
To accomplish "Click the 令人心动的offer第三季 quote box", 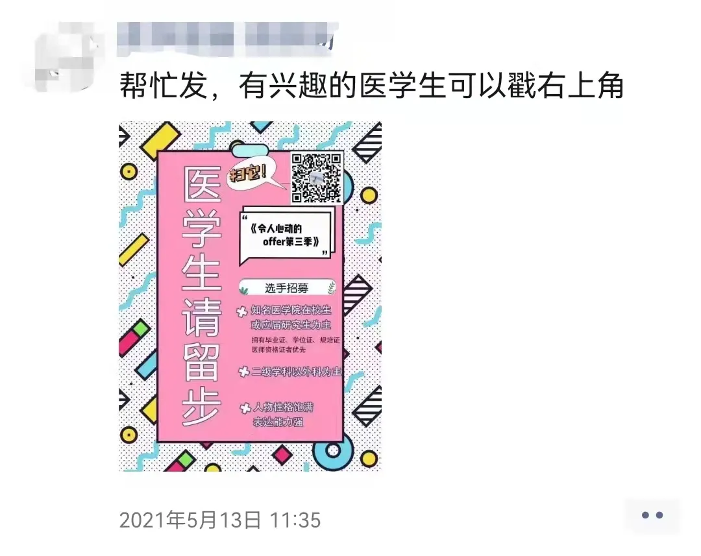I will pyautogui.click(x=288, y=236).
